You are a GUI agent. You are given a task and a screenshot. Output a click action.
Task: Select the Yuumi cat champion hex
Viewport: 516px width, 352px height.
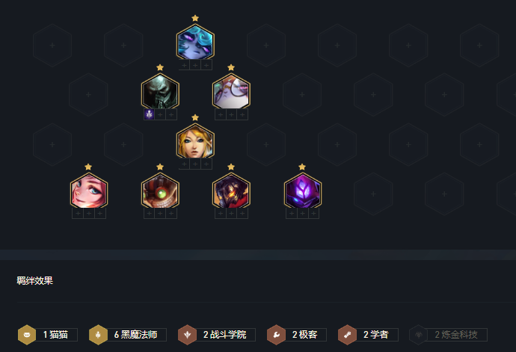231,92
